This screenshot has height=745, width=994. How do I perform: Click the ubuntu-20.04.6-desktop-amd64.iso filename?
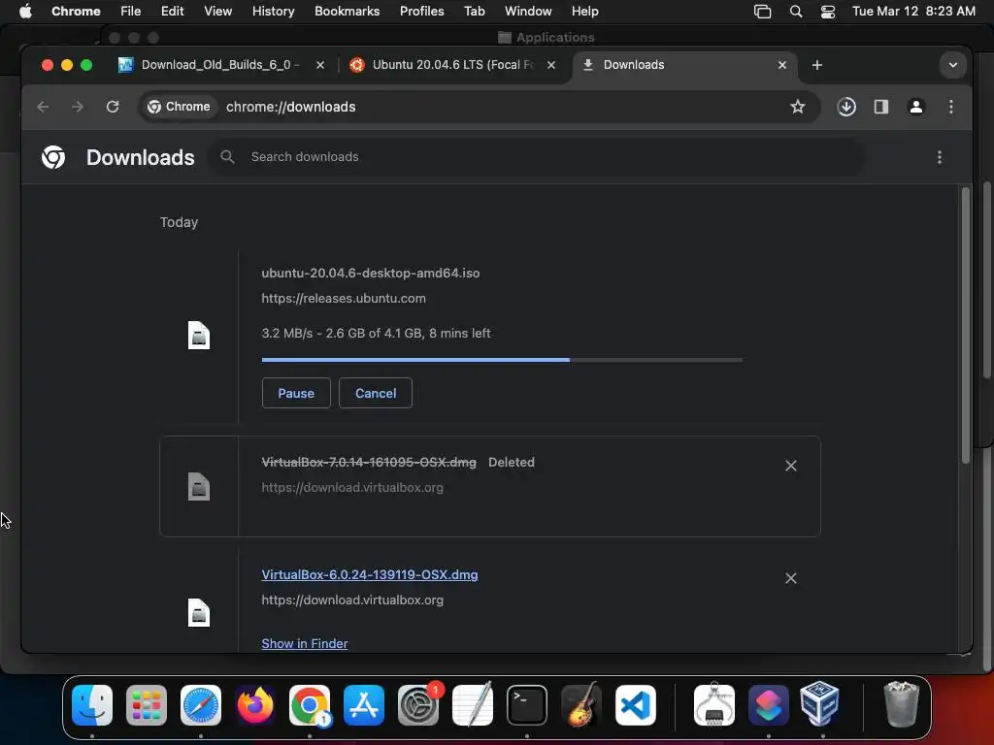click(x=371, y=273)
